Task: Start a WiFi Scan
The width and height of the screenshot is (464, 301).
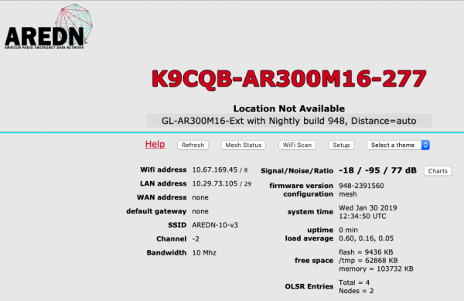Action: coord(297,145)
